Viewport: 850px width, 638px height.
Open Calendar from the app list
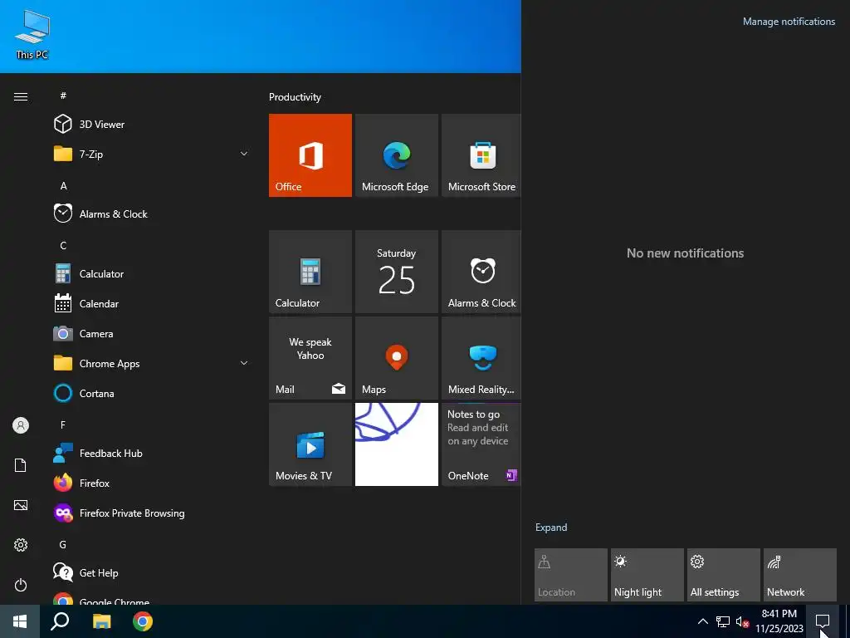152,303
